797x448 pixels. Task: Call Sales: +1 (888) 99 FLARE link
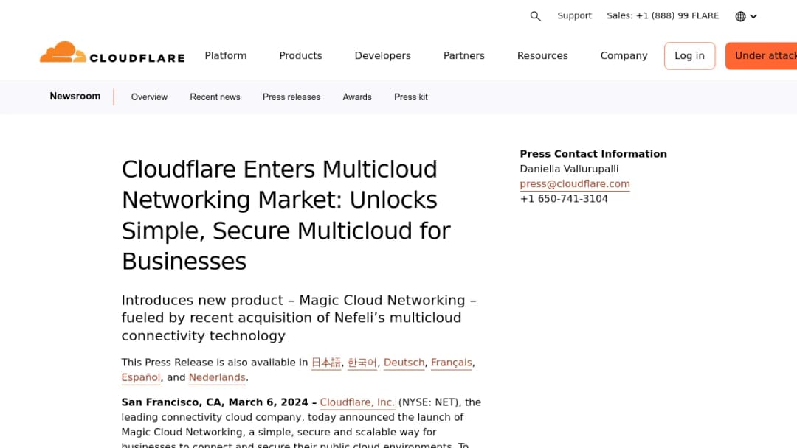pos(663,15)
